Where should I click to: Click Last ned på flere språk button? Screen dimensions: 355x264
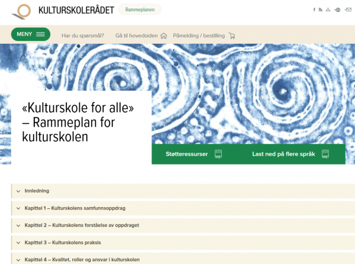click(x=290, y=154)
